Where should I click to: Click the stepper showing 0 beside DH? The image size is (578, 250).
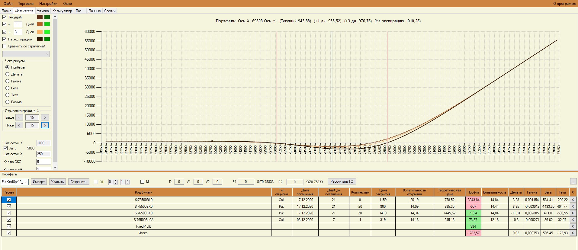coord(113,182)
